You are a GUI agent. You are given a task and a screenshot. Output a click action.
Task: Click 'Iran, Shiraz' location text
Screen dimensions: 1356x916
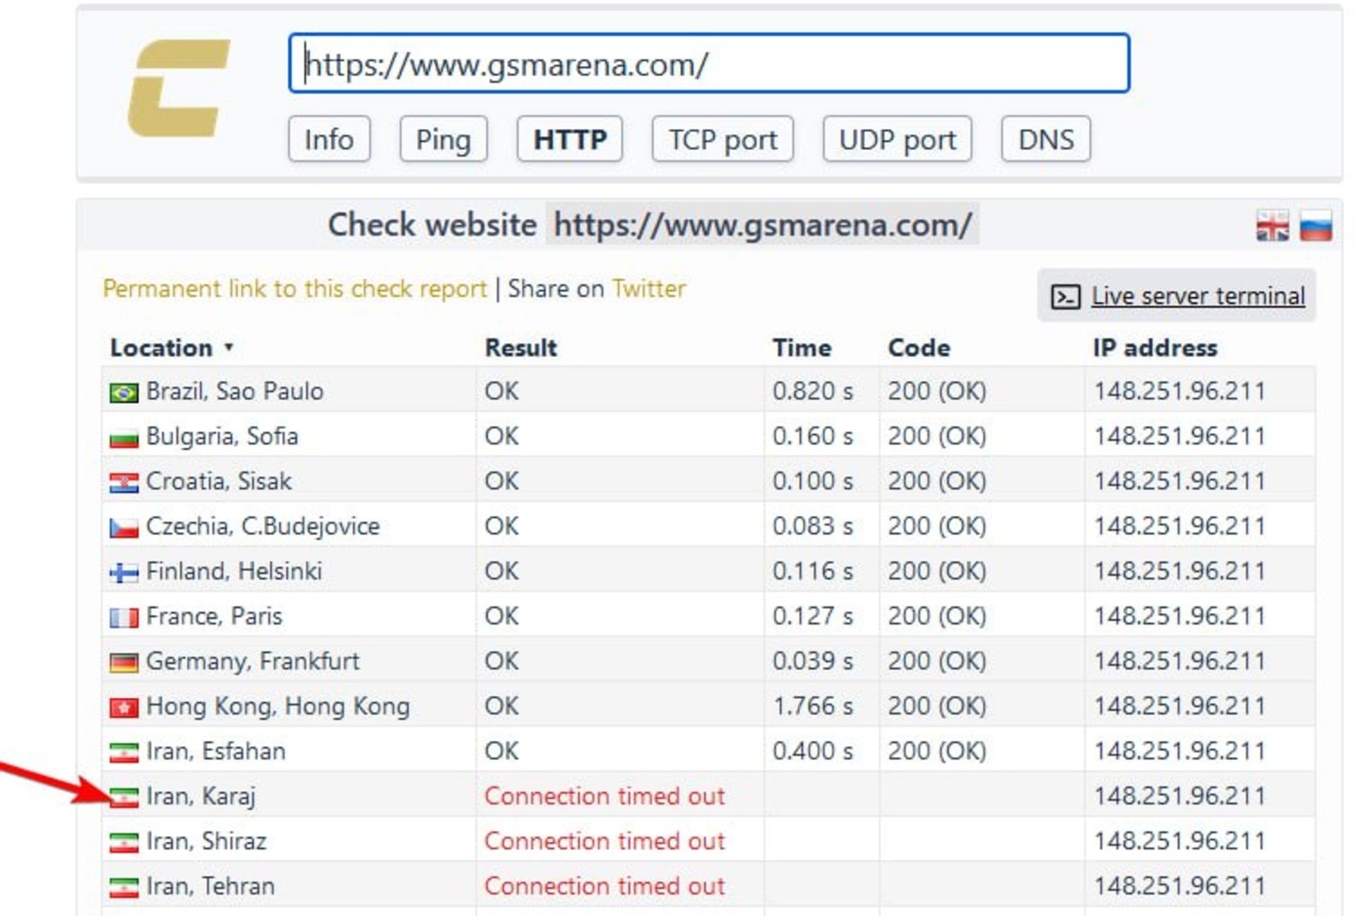206,841
